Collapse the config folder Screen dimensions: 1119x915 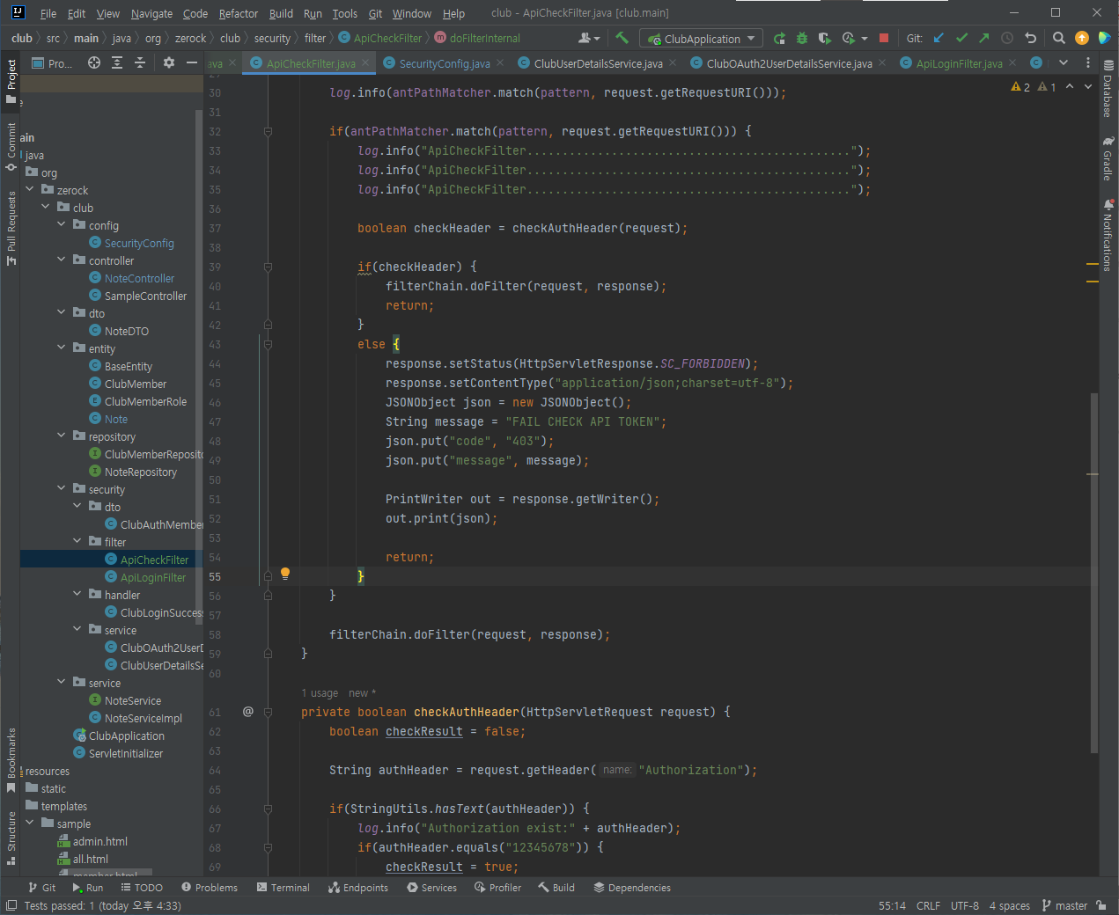pos(62,224)
